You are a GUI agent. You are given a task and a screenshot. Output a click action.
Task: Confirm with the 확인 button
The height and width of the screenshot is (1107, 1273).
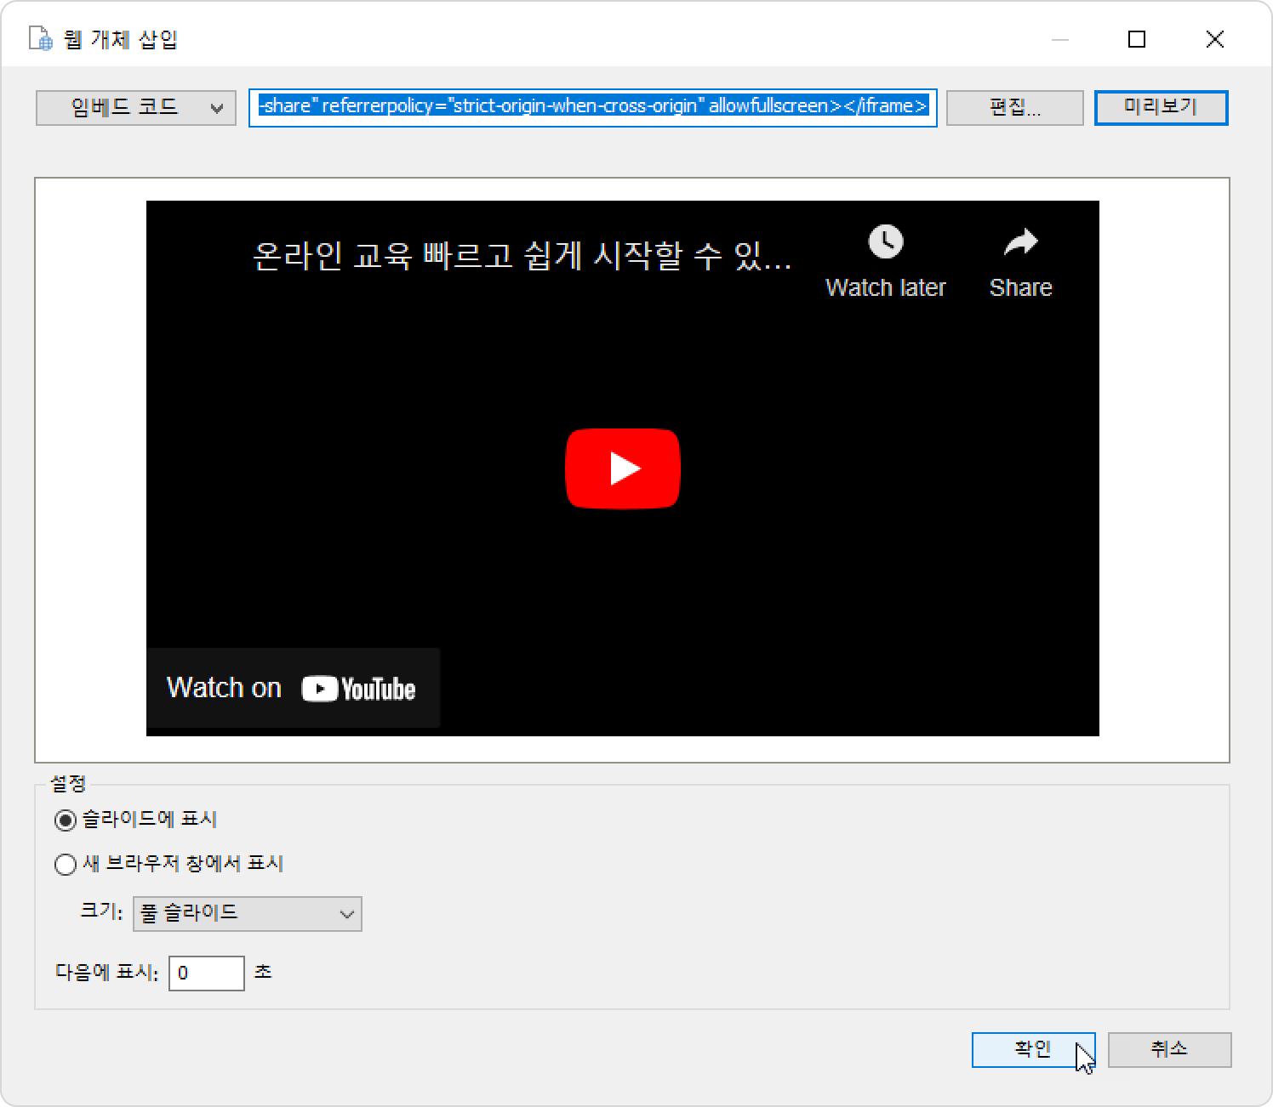tap(1033, 1050)
